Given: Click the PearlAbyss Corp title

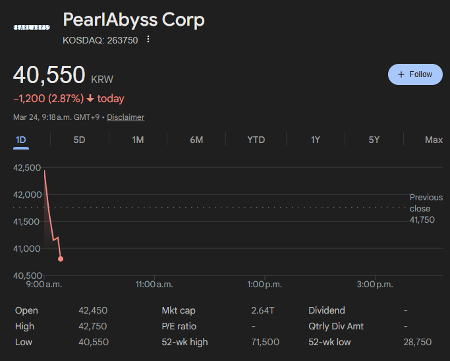Looking at the screenshot, I should pos(134,20).
